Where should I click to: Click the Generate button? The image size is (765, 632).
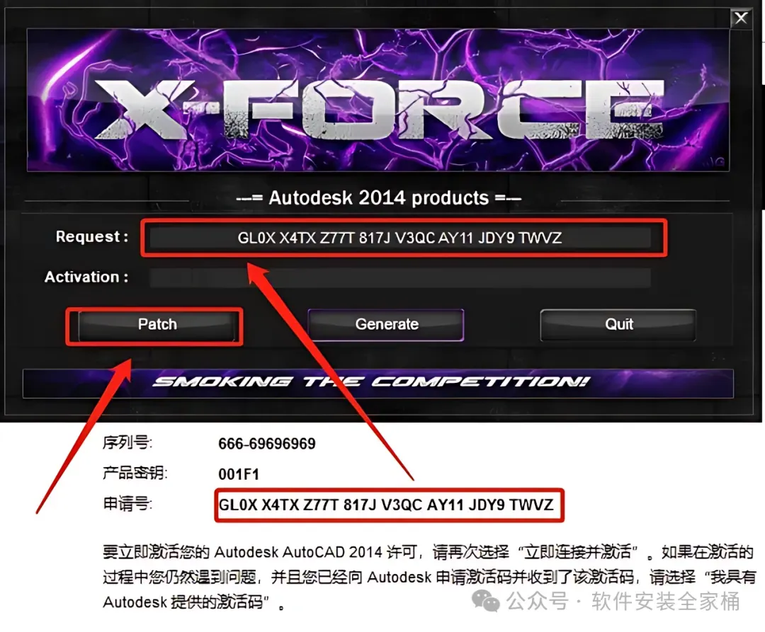point(386,325)
